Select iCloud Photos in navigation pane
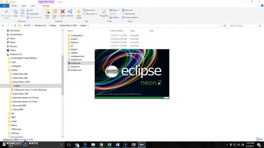Viewport: 264px width, 148px height. 16,35
